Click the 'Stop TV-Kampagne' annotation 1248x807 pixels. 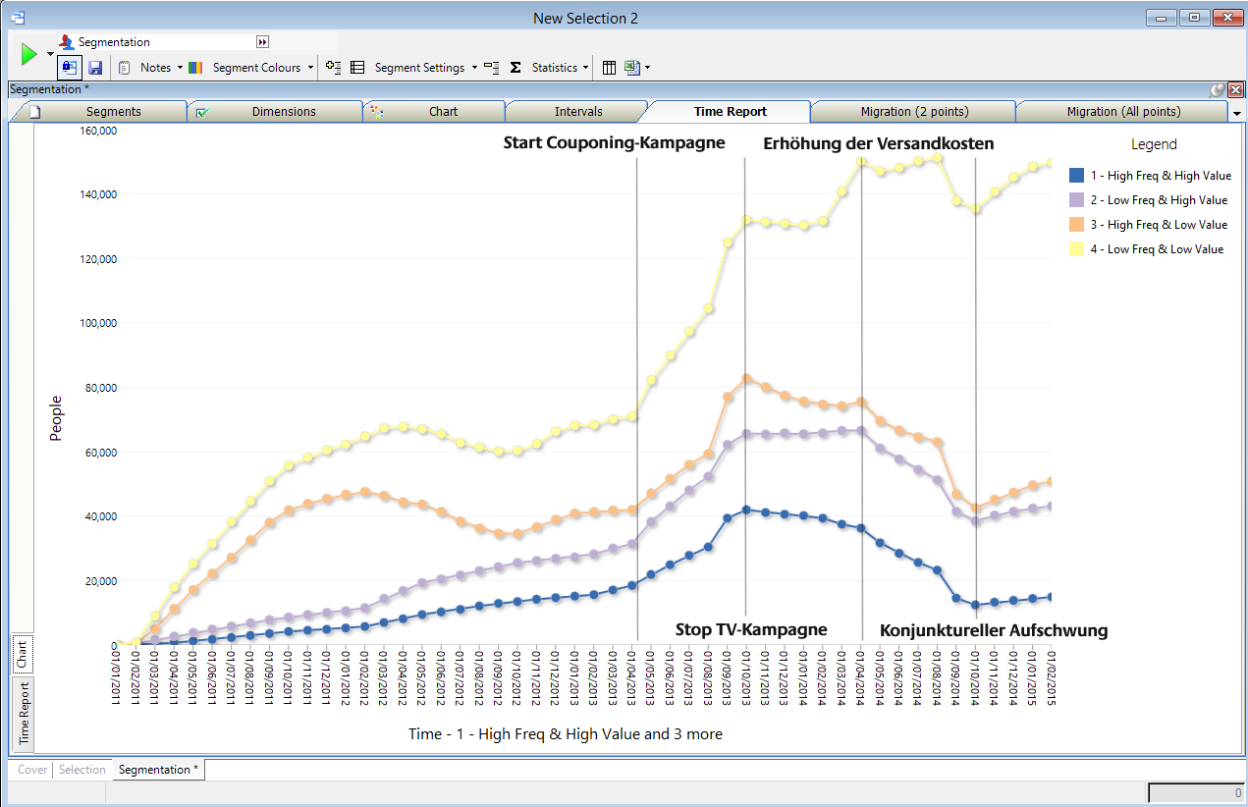point(751,630)
